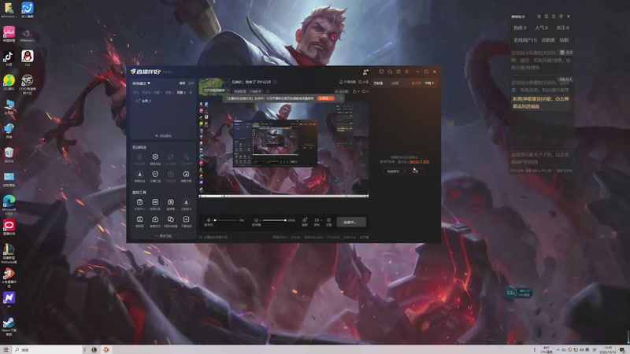630x354 pixels.
Task: Adjust the microphone volume slider
Action: click(226, 220)
